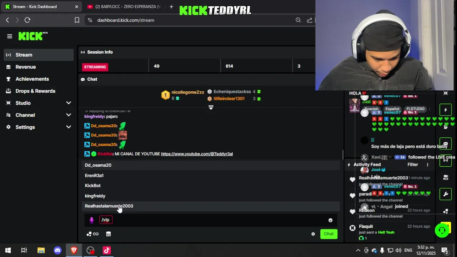Screen dimensions: 457x257
Task: Click Echeniquestackss on the chat leaderboard
Action: (x=232, y=92)
